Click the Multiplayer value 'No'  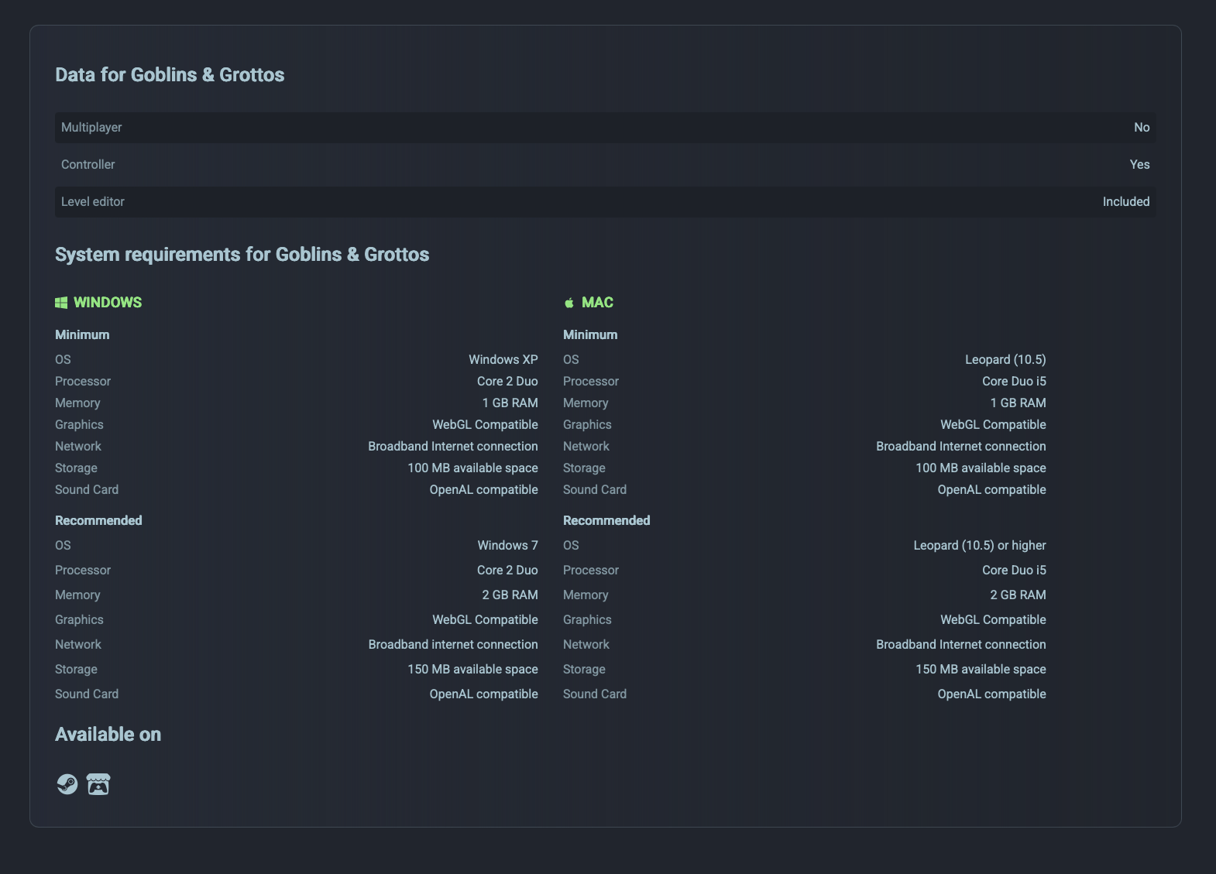pyautogui.click(x=1142, y=127)
